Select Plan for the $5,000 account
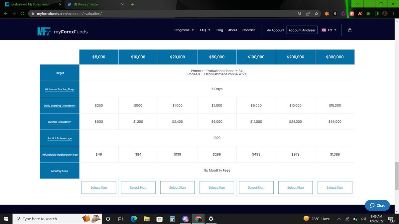 click(99, 187)
